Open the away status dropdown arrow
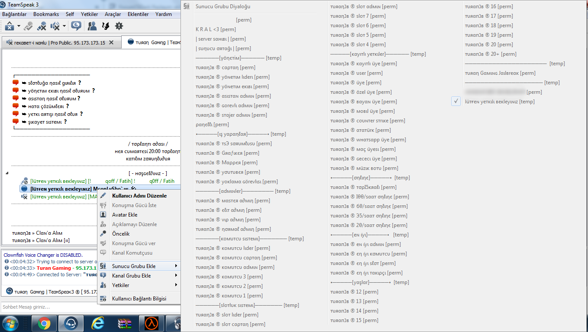Viewport: 588px width, 332px height. point(19,26)
